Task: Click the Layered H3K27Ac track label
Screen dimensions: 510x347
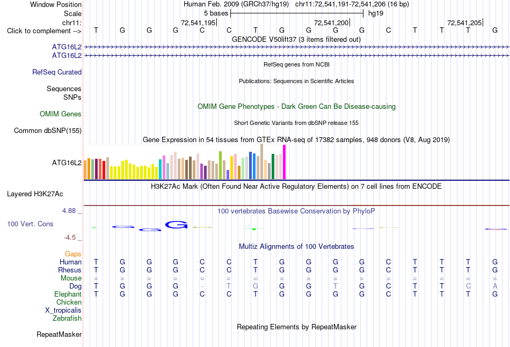Action: pyautogui.click(x=35, y=194)
